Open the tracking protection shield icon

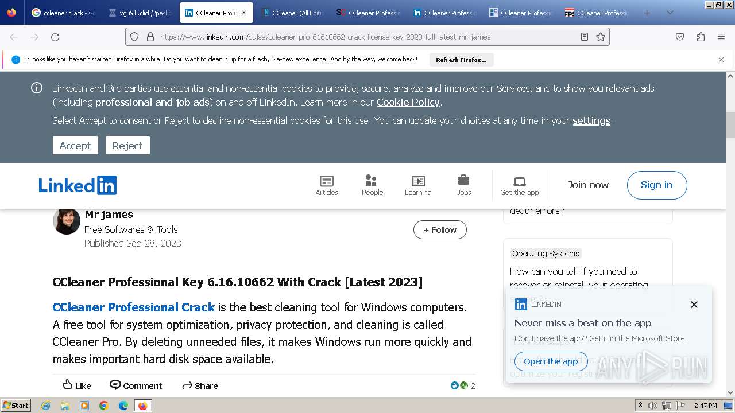(x=134, y=37)
